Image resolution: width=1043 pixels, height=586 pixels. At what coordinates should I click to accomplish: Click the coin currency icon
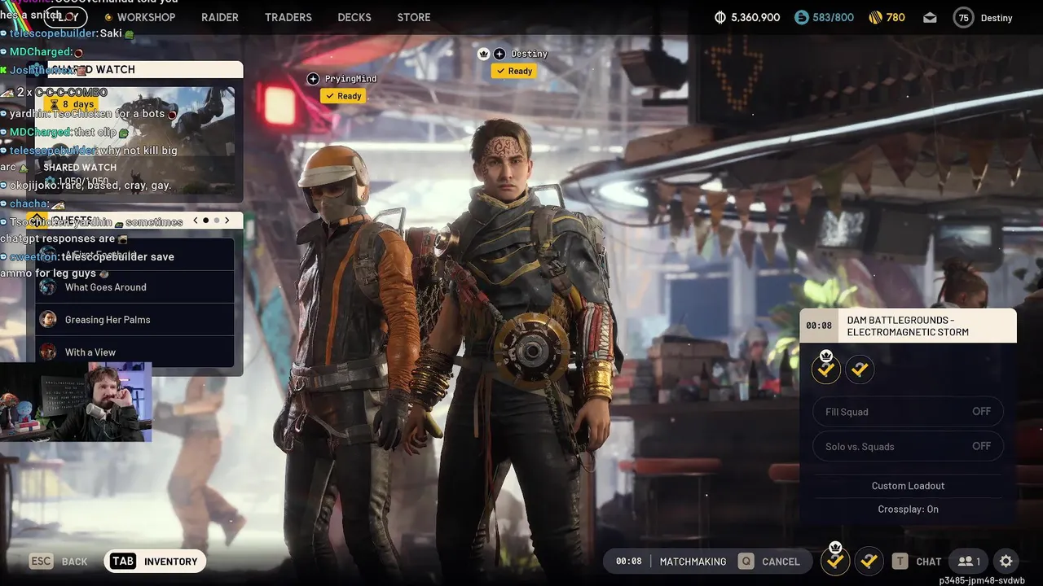(720, 17)
